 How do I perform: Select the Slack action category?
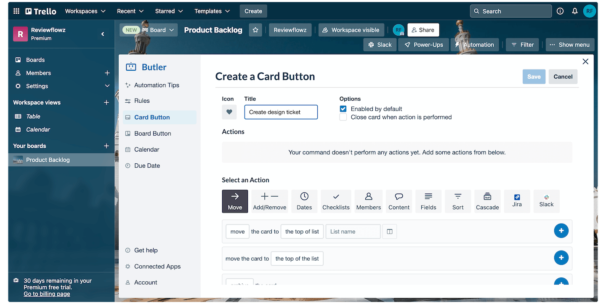(546, 201)
